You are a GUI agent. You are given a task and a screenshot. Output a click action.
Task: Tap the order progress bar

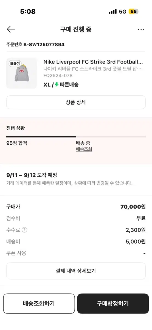[x=76, y=136]
